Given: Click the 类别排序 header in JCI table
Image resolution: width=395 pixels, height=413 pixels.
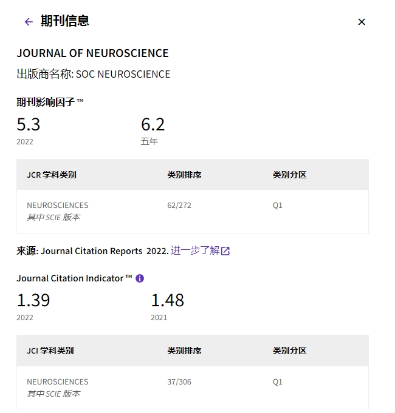Looking at the screenshot, I should coord(184,351).
